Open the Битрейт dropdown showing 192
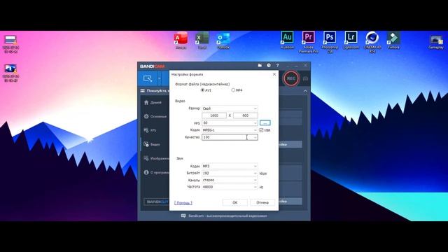This screenshot has height=252, width=448. click(230, 173)
